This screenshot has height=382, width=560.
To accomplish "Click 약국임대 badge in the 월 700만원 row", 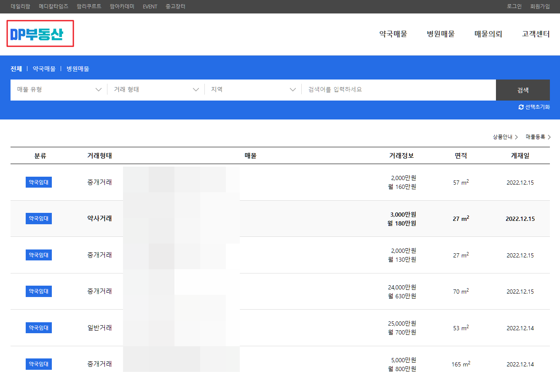I will pyautogui.click(x=39, y=328).
